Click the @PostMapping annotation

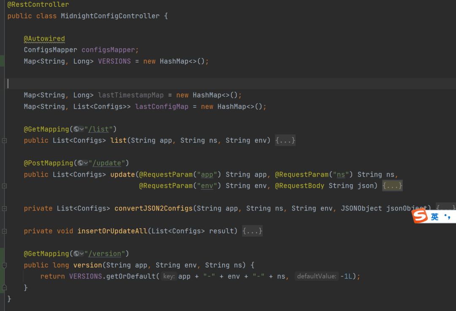coord(48,163)
